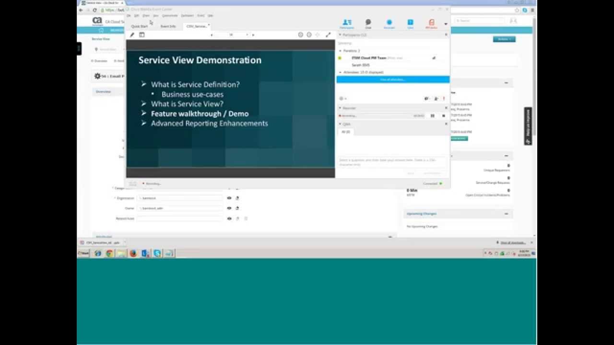Collapse the Recorder panel
Image resolution: width=614 pixels, height=345 pixels.
340,108
